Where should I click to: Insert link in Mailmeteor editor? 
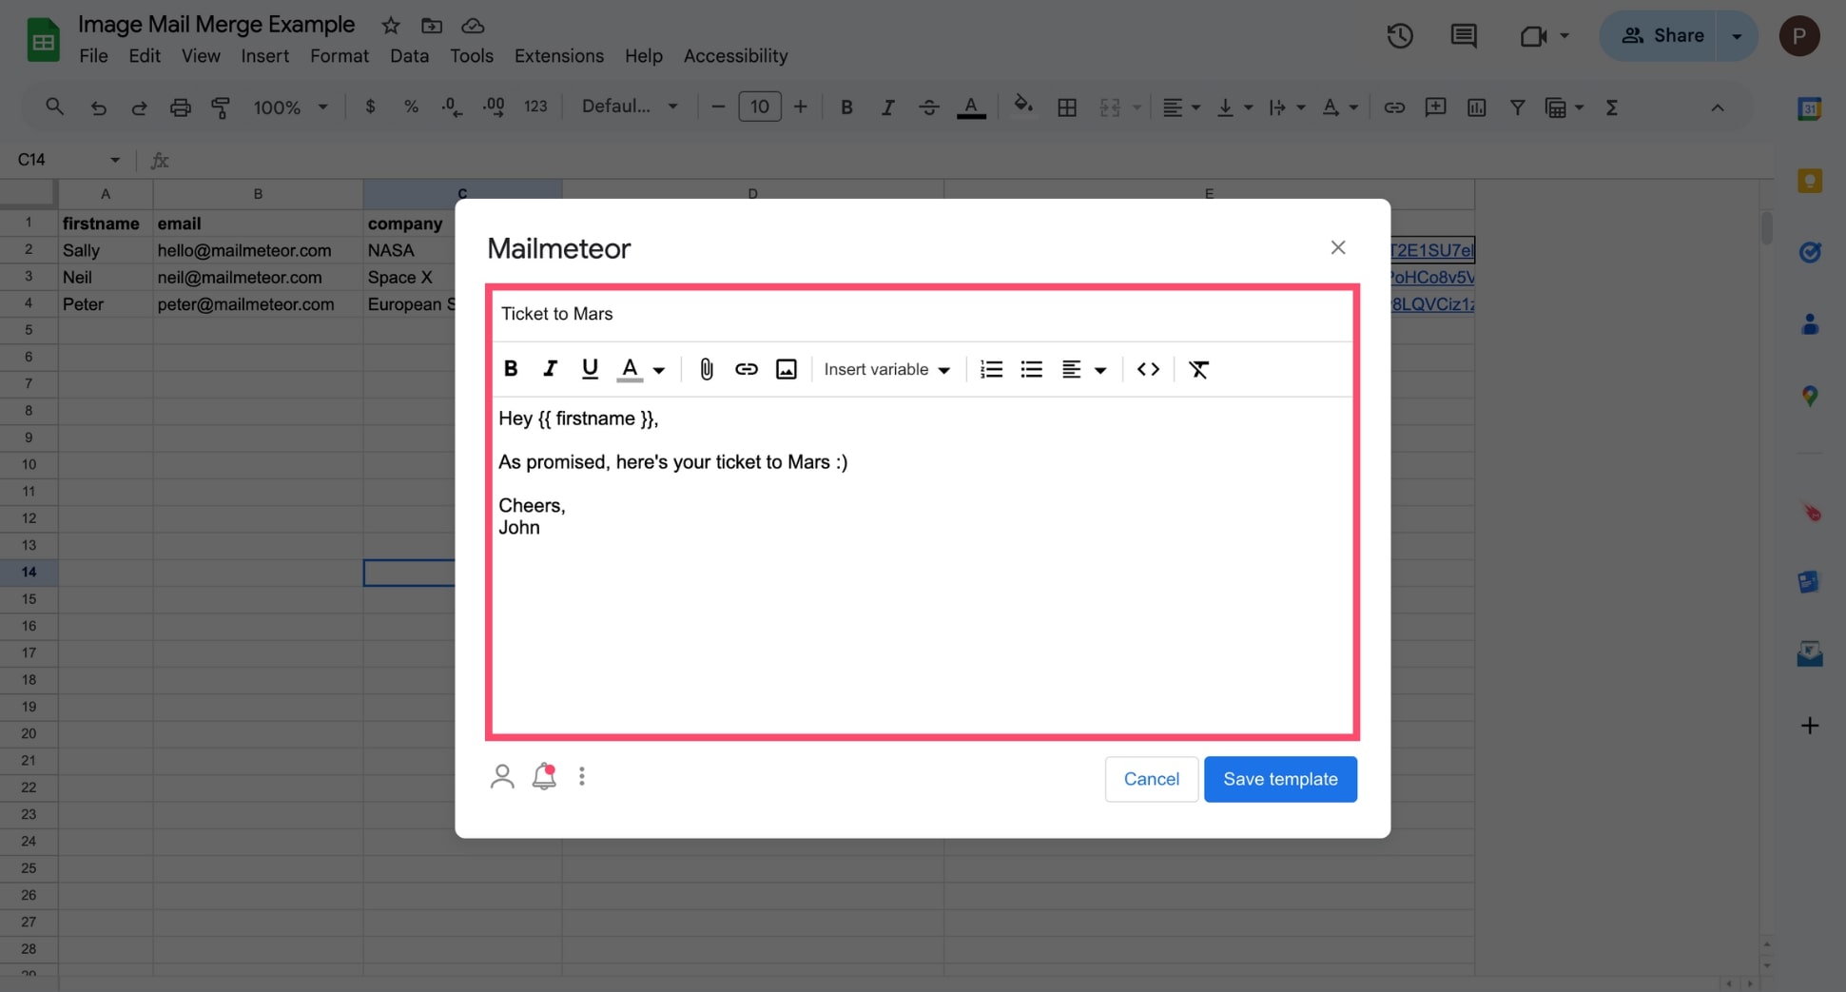747,369
